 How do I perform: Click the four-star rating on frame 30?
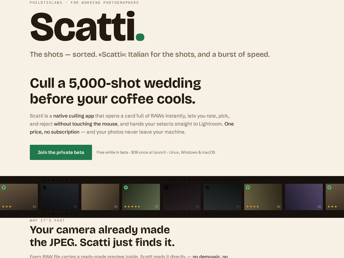pos(253,206)
